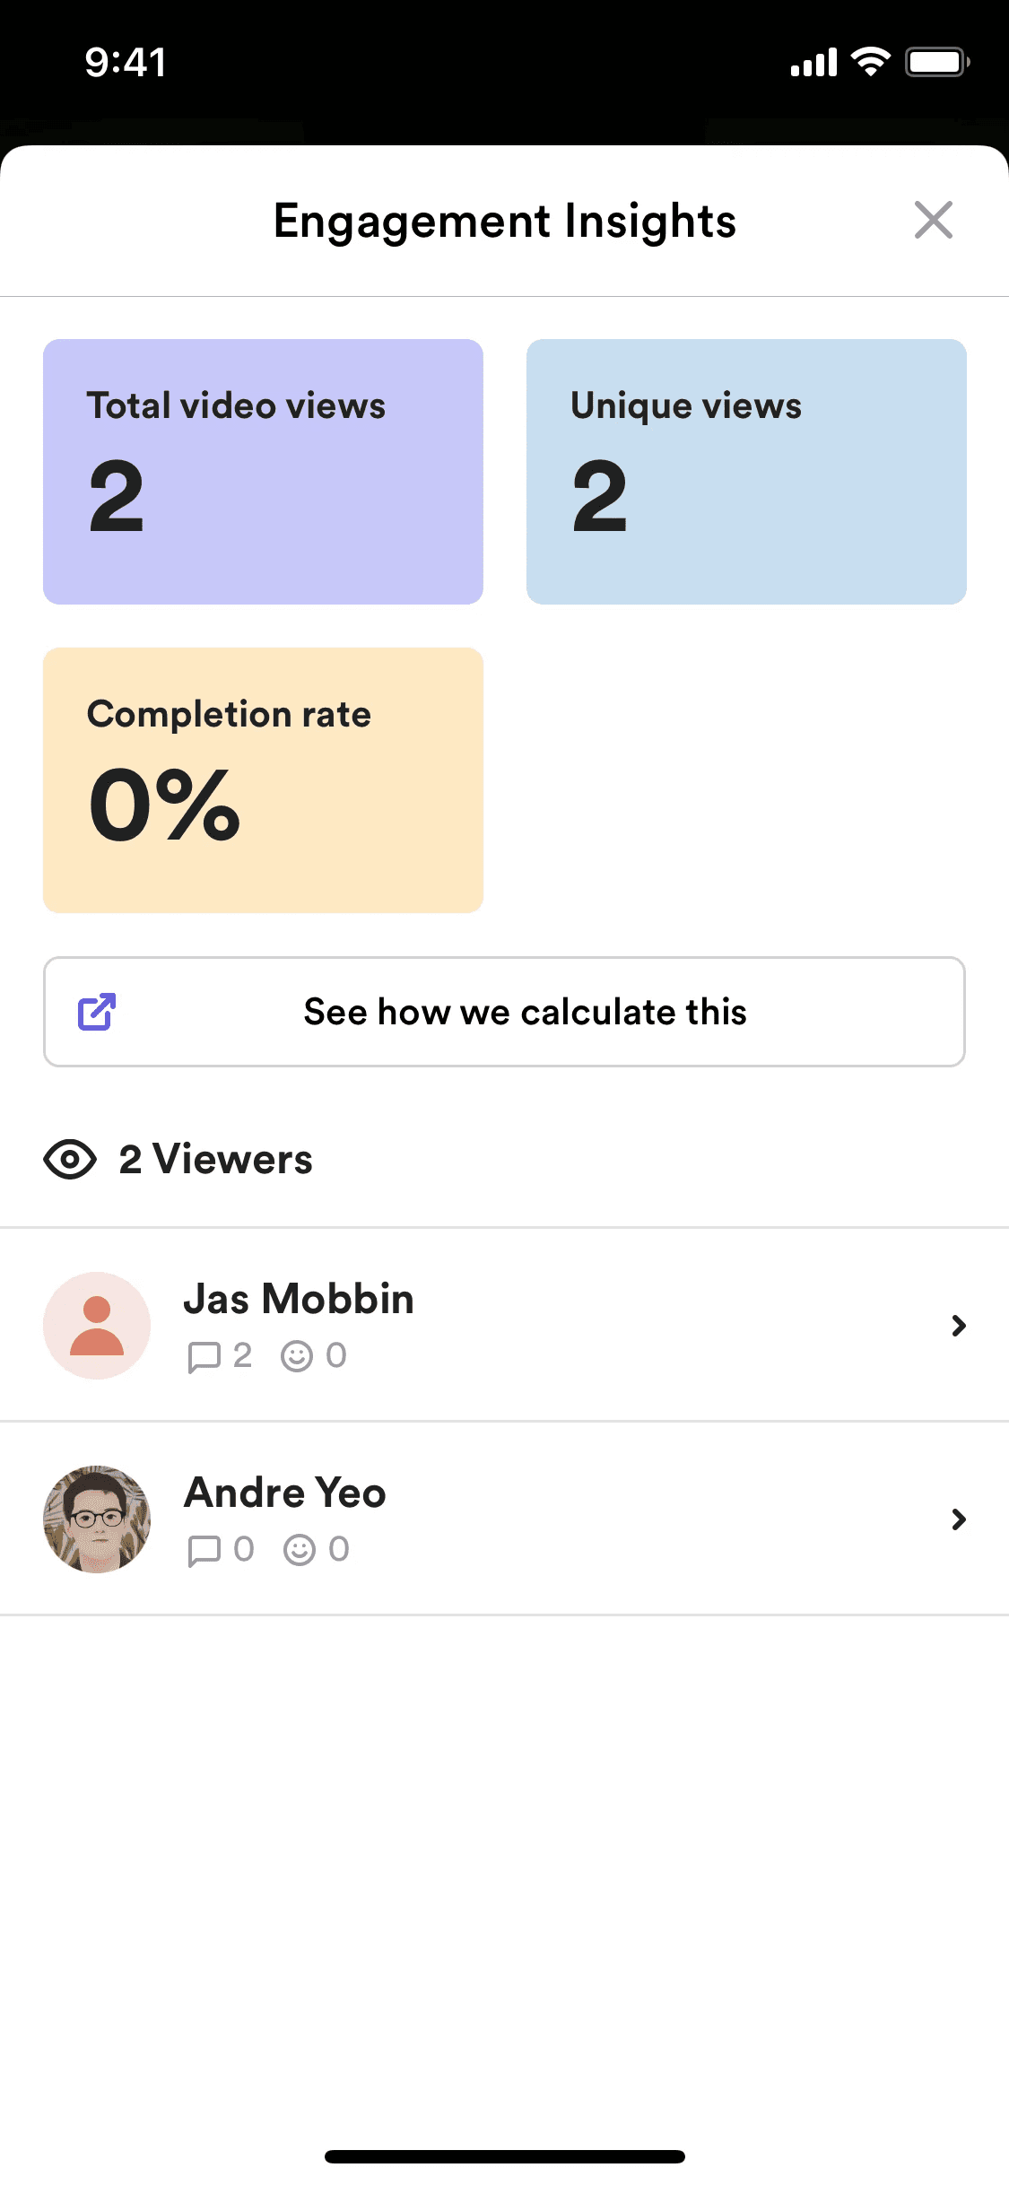Viewport: 1009px width, 2185px height.
Task: Click the eye icon beside 2 Viewers
Action: [x=70, y=1159]
